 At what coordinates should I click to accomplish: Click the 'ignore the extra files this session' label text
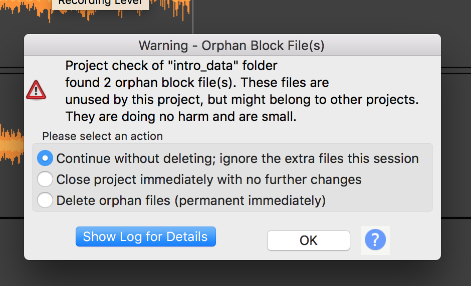319,158
